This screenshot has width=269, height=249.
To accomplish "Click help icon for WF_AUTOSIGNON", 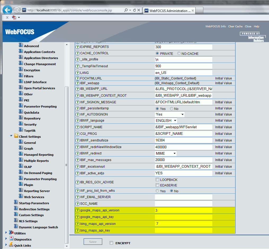I will tap(78, 114).
